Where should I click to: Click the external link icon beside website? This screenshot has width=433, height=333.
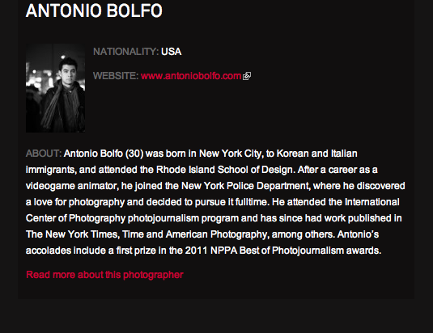(x=247, y=76)
